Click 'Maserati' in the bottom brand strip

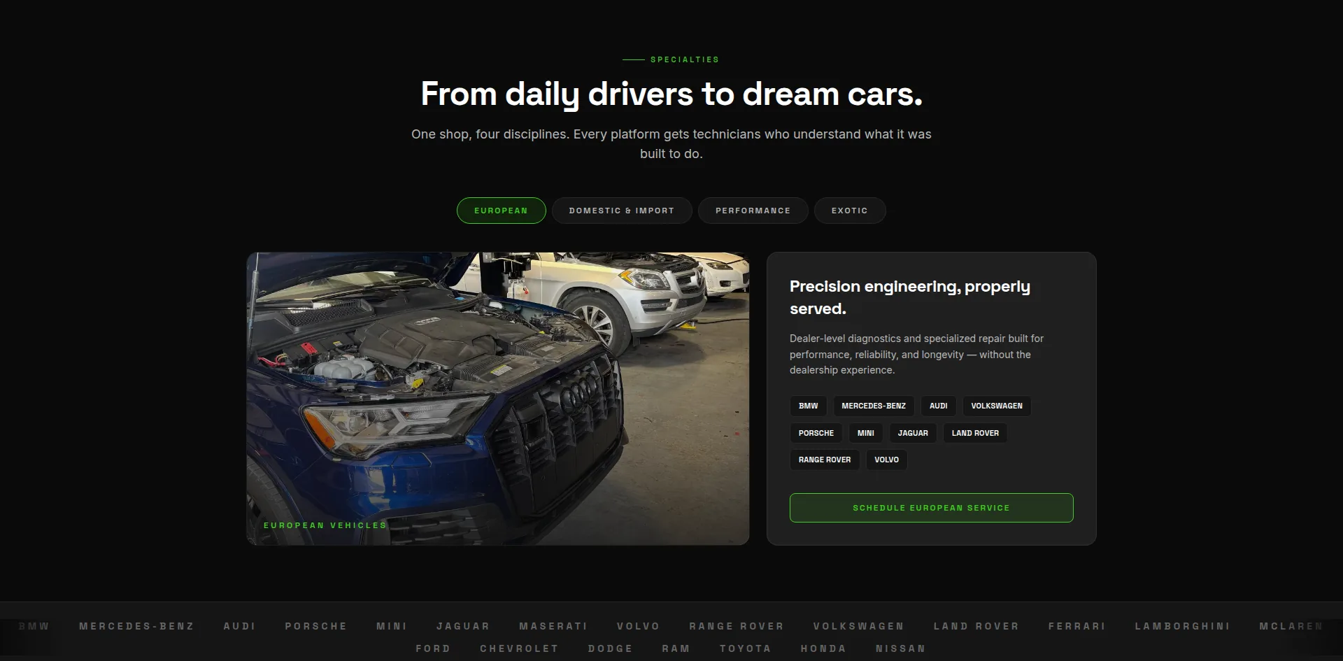pyautogui.click(x=553, y=626)
